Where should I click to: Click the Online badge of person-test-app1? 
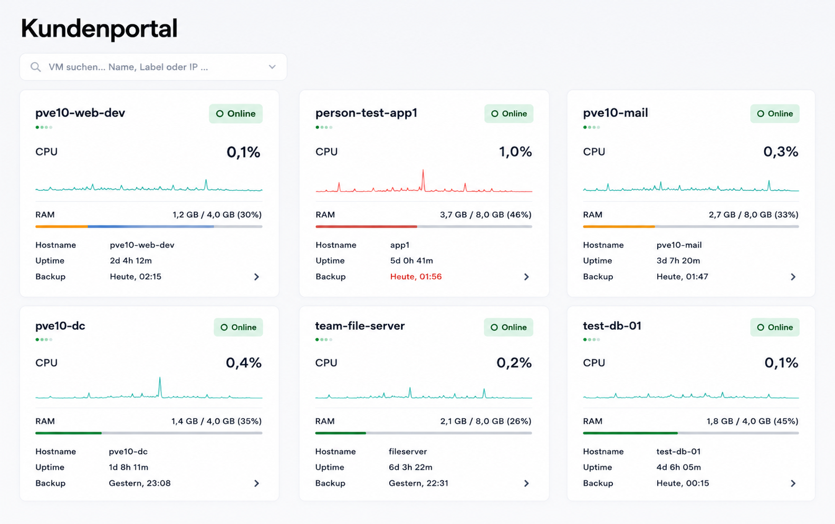[x=509, y=114]
